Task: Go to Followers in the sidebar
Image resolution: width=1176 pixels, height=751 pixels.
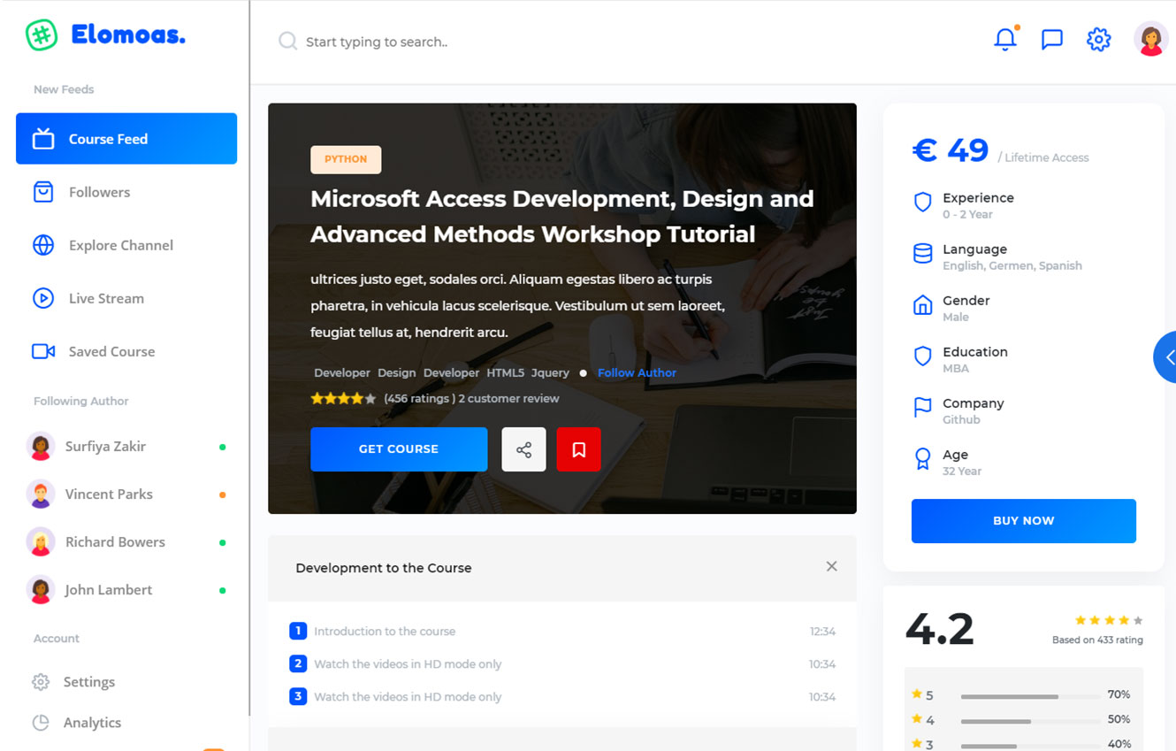Action: tap(99, 192)
